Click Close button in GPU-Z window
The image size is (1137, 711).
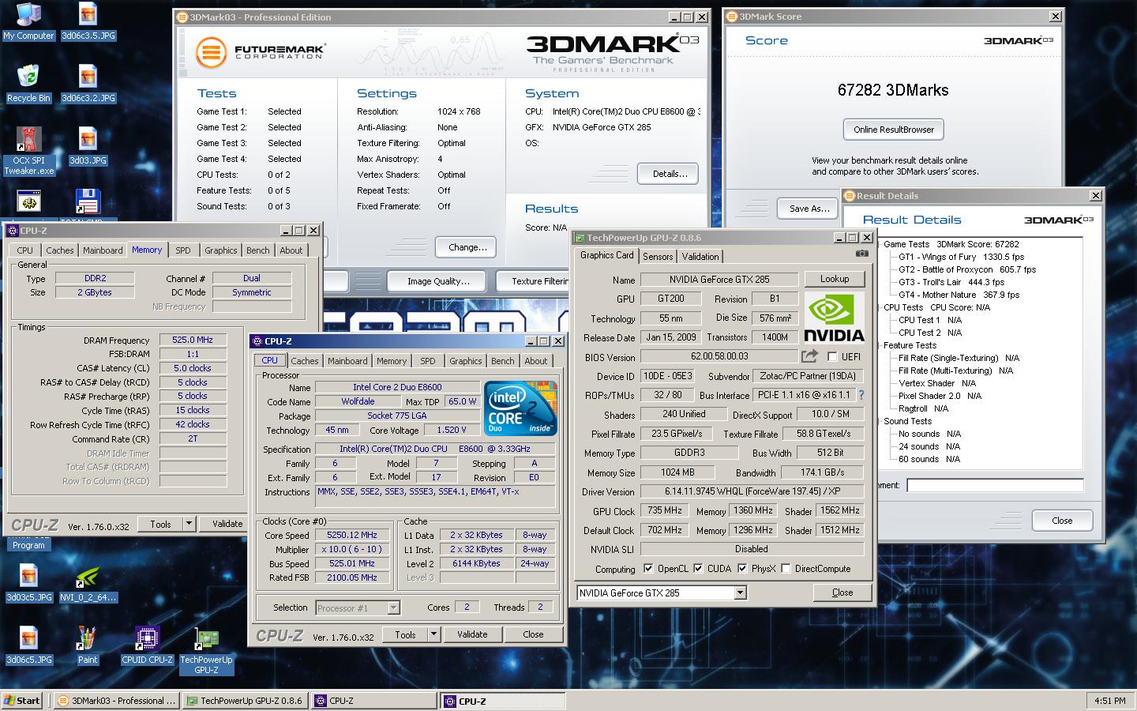842,592
